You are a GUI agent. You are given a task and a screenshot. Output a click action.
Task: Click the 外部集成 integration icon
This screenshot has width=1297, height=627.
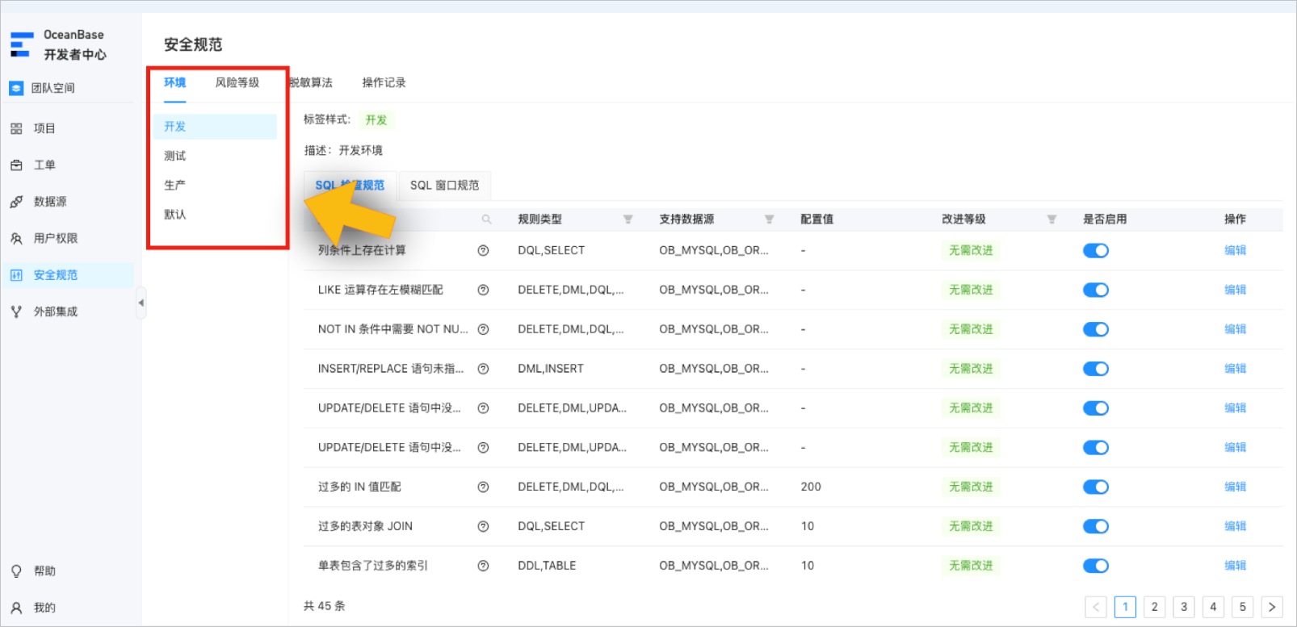[x=16, y=311]
